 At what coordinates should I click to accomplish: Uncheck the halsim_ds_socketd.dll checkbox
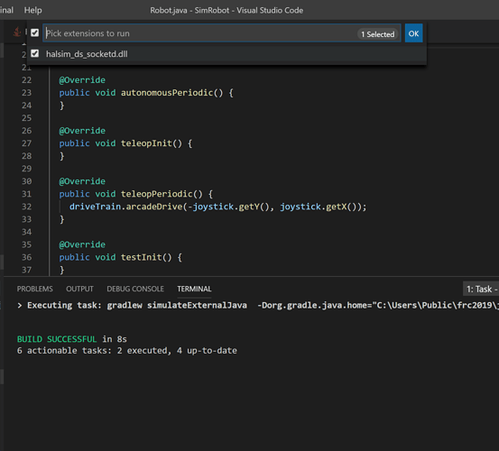tap(34, 53)
